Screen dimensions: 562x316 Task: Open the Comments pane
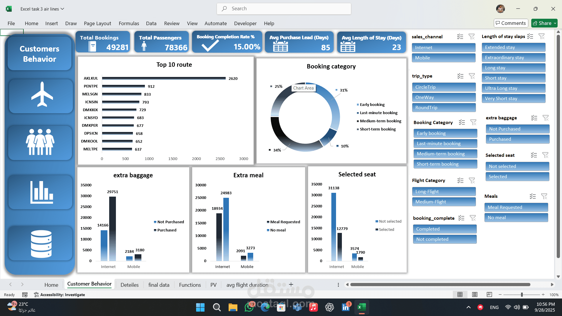coord(511,23)
